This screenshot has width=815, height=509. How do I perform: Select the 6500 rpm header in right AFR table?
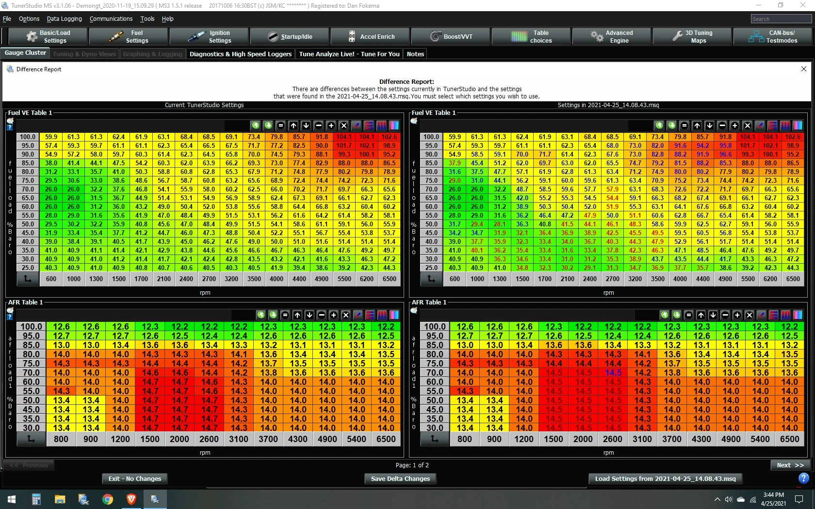(x=790, y=439)
